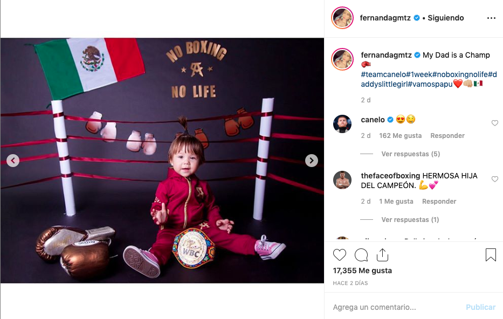Click Responder under canelo's comment
Viewport: 503px width, 319px height.
(x=447, y=136)
